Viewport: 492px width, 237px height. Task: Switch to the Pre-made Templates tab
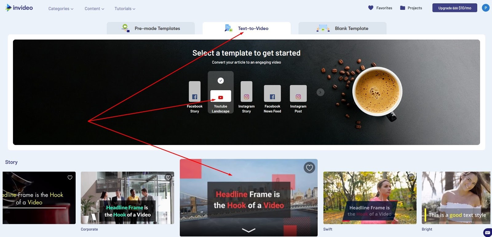[151, 28]
